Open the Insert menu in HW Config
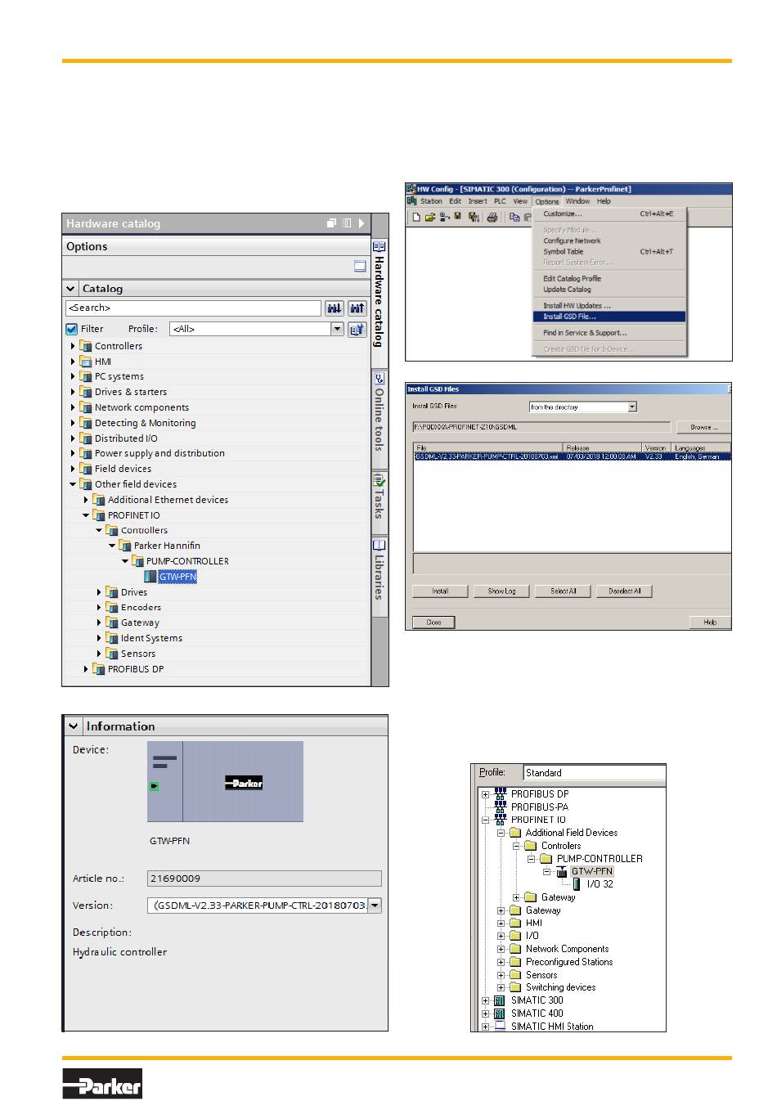The width and height of the screenshot is (777, 1110). click(478, 201)
